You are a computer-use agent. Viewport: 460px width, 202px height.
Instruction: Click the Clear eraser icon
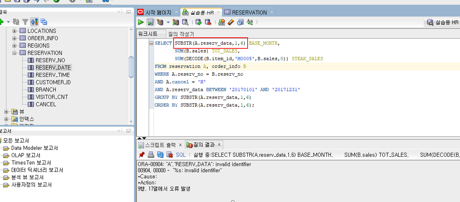[231, 22]
